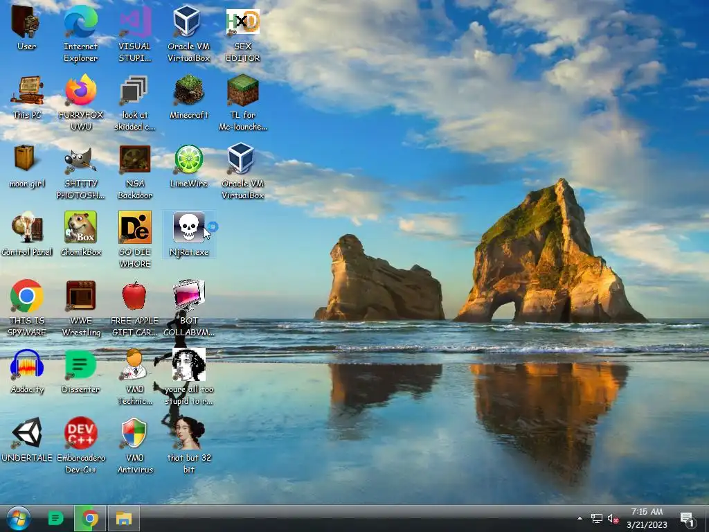
Task: Select the Audacity headphones icon
Action: [x=27, y=364]
